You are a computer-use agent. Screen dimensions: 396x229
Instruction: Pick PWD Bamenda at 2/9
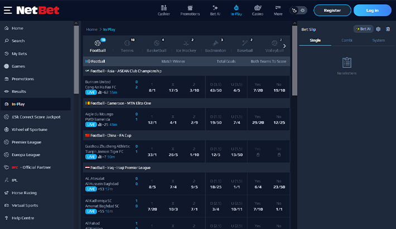[194, 120]
